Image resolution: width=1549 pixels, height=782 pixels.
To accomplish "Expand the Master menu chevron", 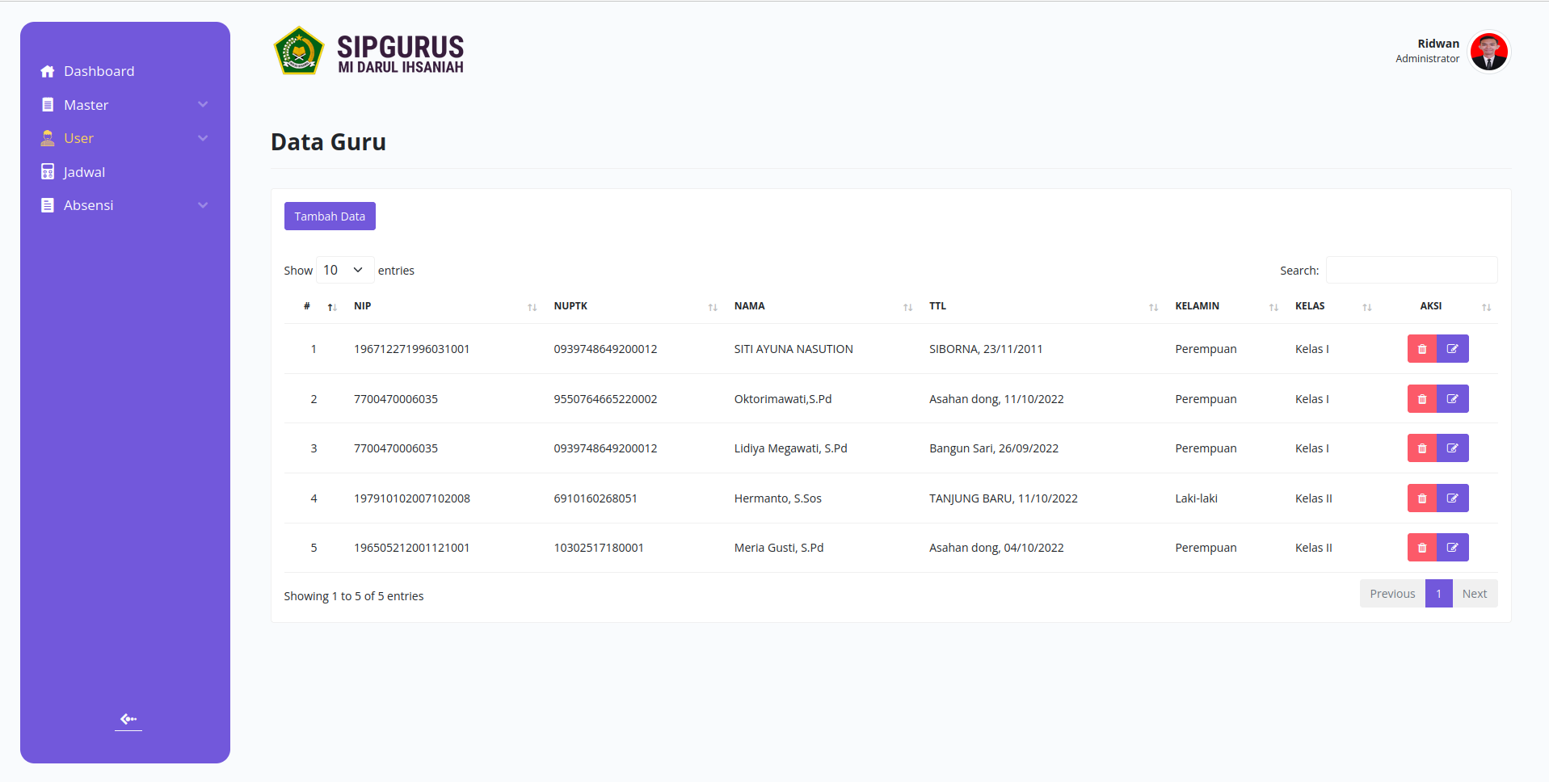I will [203, 105].
